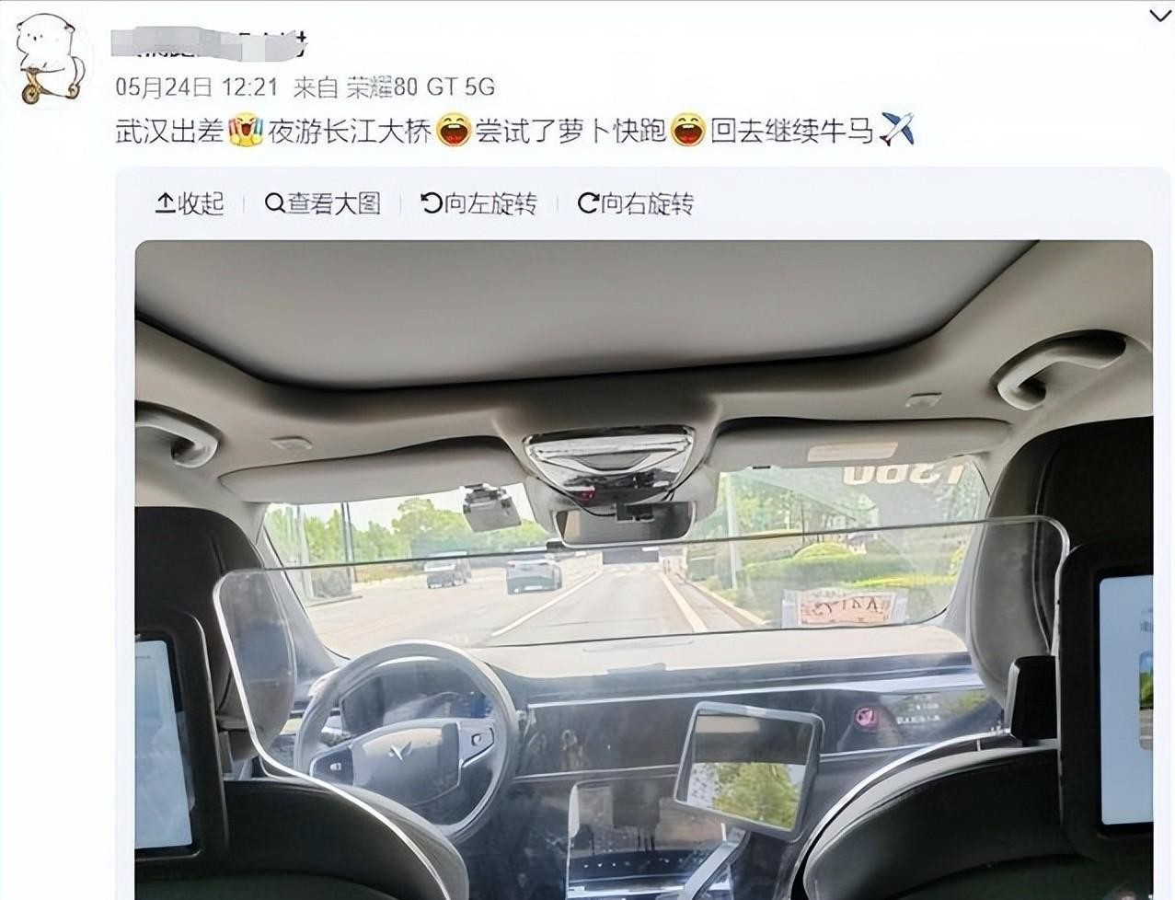Click the laughing emoji after 萝卜快跑
1175x900 pixels.
(686, 131)
